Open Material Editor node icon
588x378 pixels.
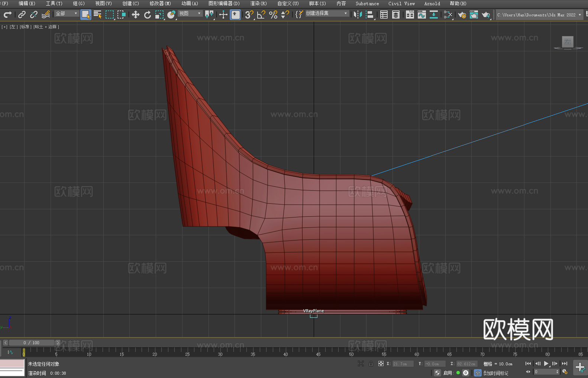click(x=448, y=14)
